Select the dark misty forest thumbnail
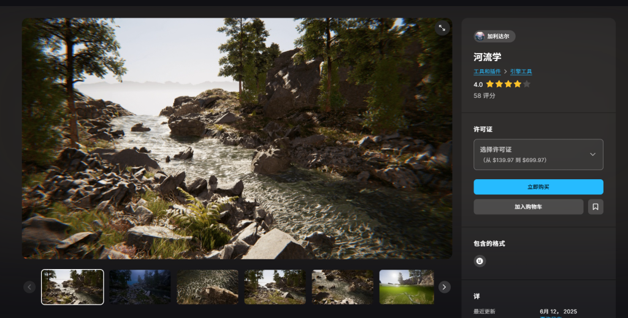The image size is (628, 318). [140, 287]
